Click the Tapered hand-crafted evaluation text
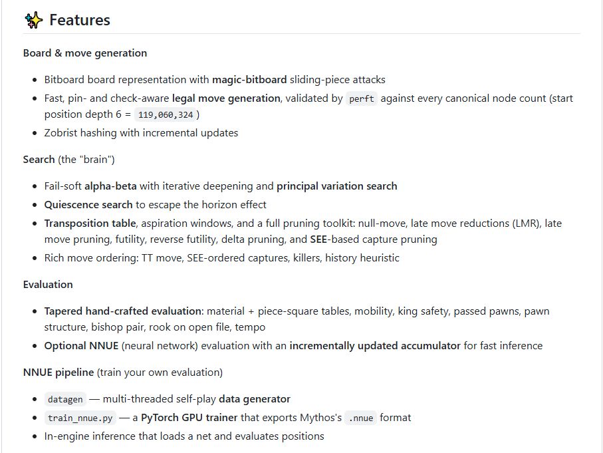 point(124,311)
